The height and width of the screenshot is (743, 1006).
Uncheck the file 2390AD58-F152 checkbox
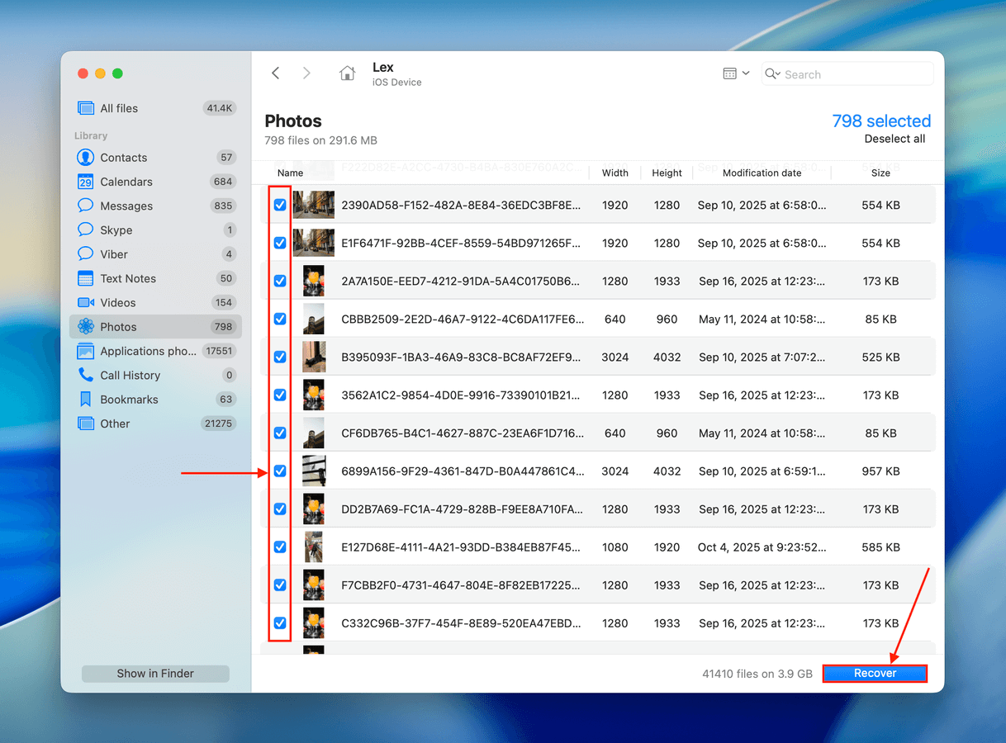click(x=280, y=205)
